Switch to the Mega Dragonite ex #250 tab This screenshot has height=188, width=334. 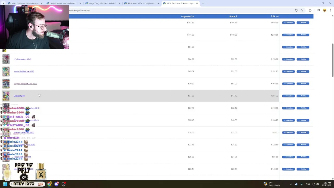tap(103, 3)
